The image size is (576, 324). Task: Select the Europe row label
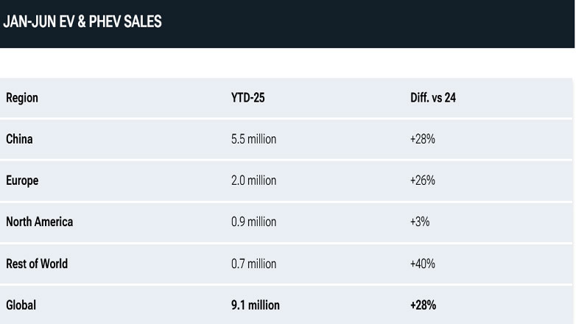pos(22,180)
